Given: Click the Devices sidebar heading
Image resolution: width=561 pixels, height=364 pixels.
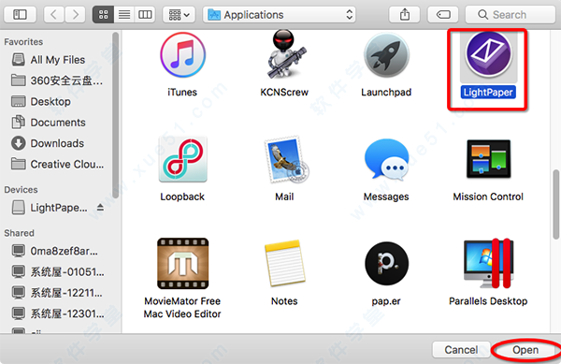Looking at the screenshot, I should click(21, 190).
